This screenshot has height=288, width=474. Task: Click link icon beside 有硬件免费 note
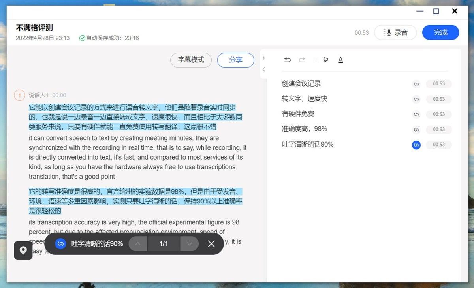pos(416,114)
